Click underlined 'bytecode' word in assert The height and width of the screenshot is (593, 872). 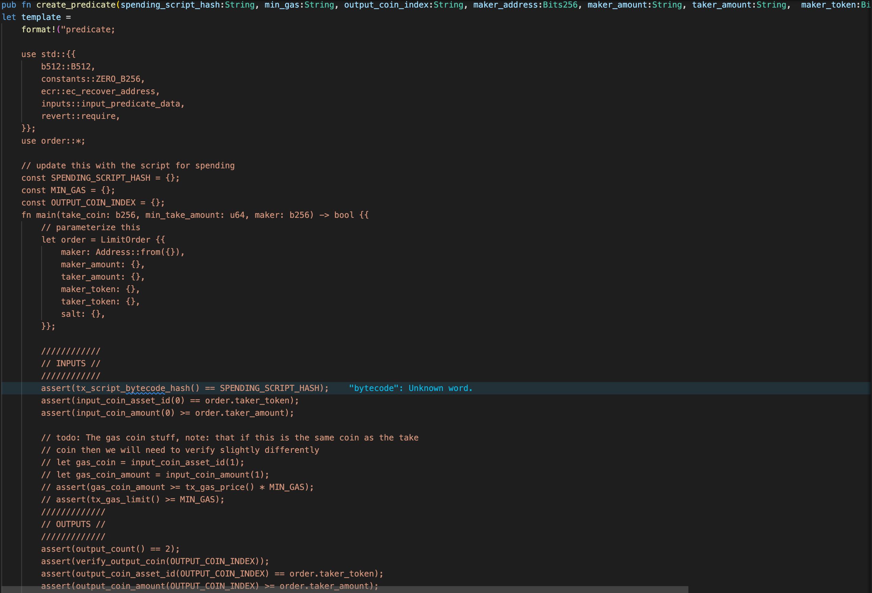[145, 388]
